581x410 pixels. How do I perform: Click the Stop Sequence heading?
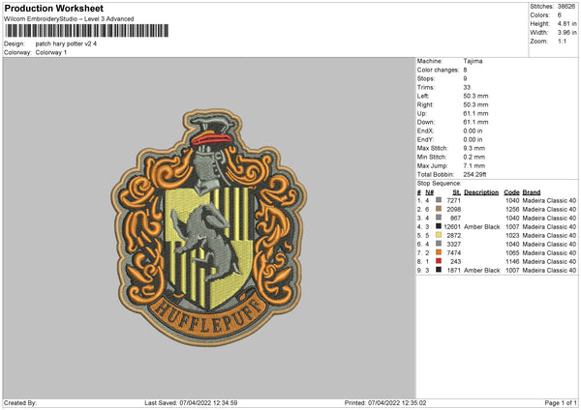click(x=439, y=184)
